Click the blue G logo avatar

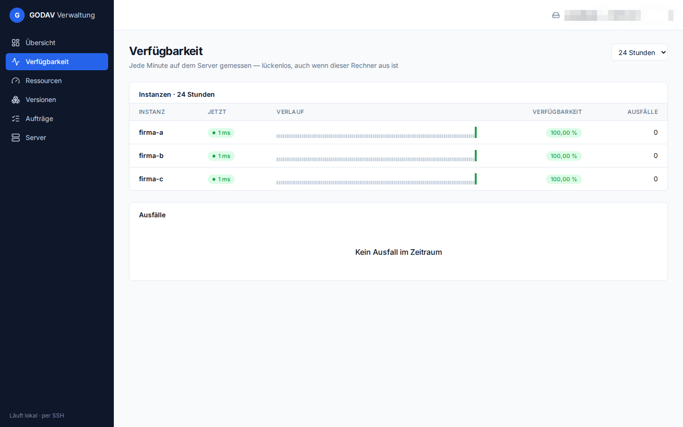[x=17, y=15]
